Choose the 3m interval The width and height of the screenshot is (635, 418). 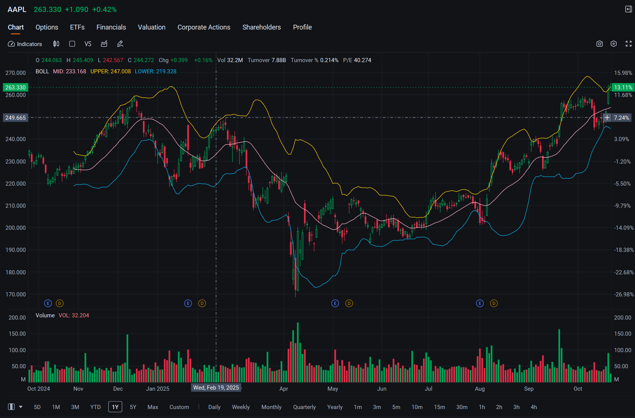click(x=377, y=407)
